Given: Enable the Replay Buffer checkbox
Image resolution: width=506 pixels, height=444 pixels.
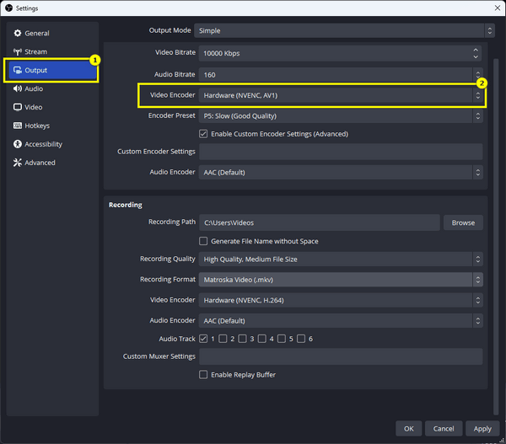Looking at the screenshot, I should pyautogui.click(x=203, y=375).
